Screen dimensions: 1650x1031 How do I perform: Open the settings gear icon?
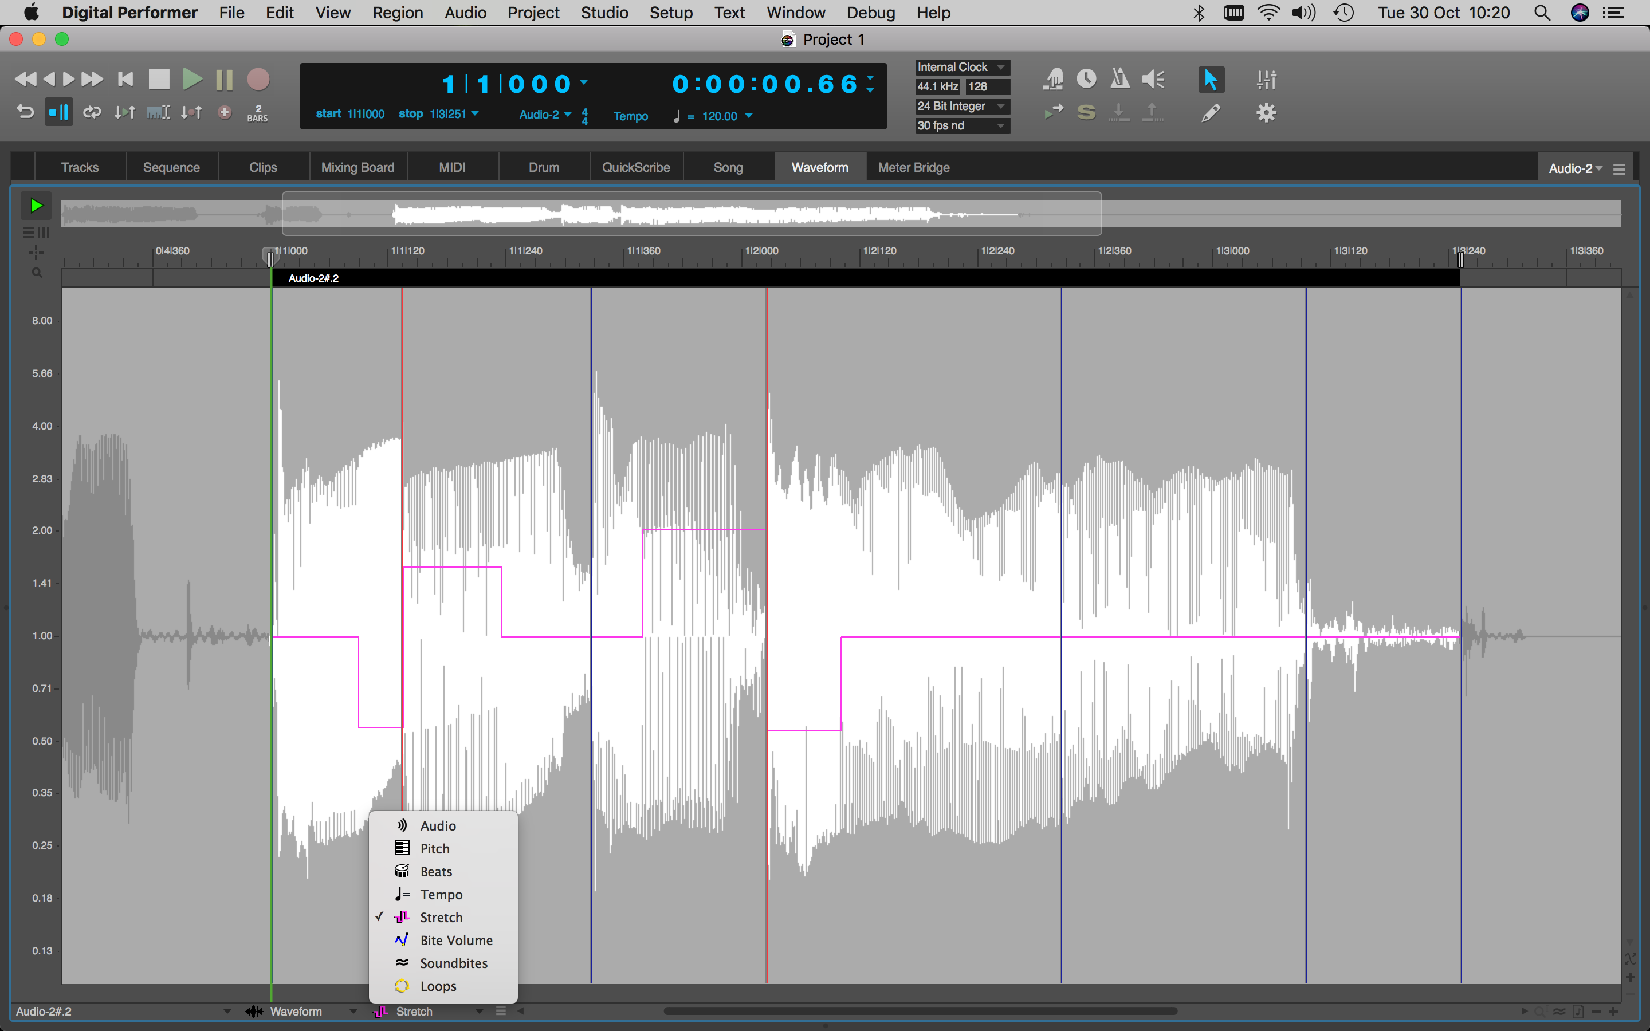[1266, 112]
